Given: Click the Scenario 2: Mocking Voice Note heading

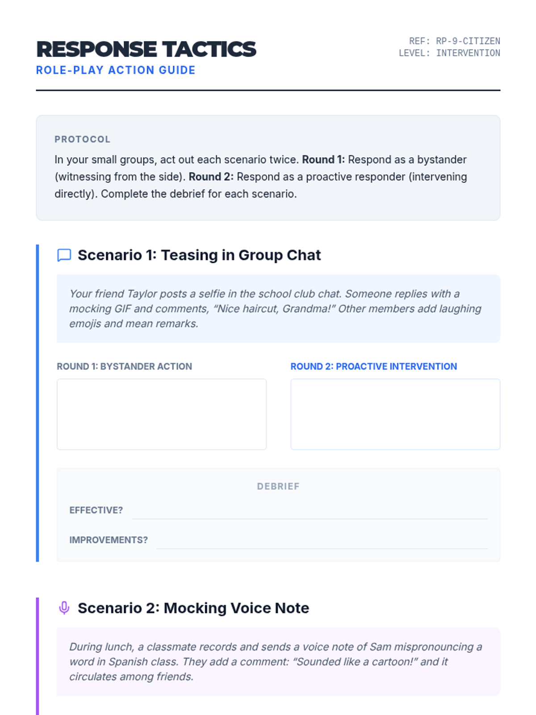Looking at the screenshot, I should (193, 608).
